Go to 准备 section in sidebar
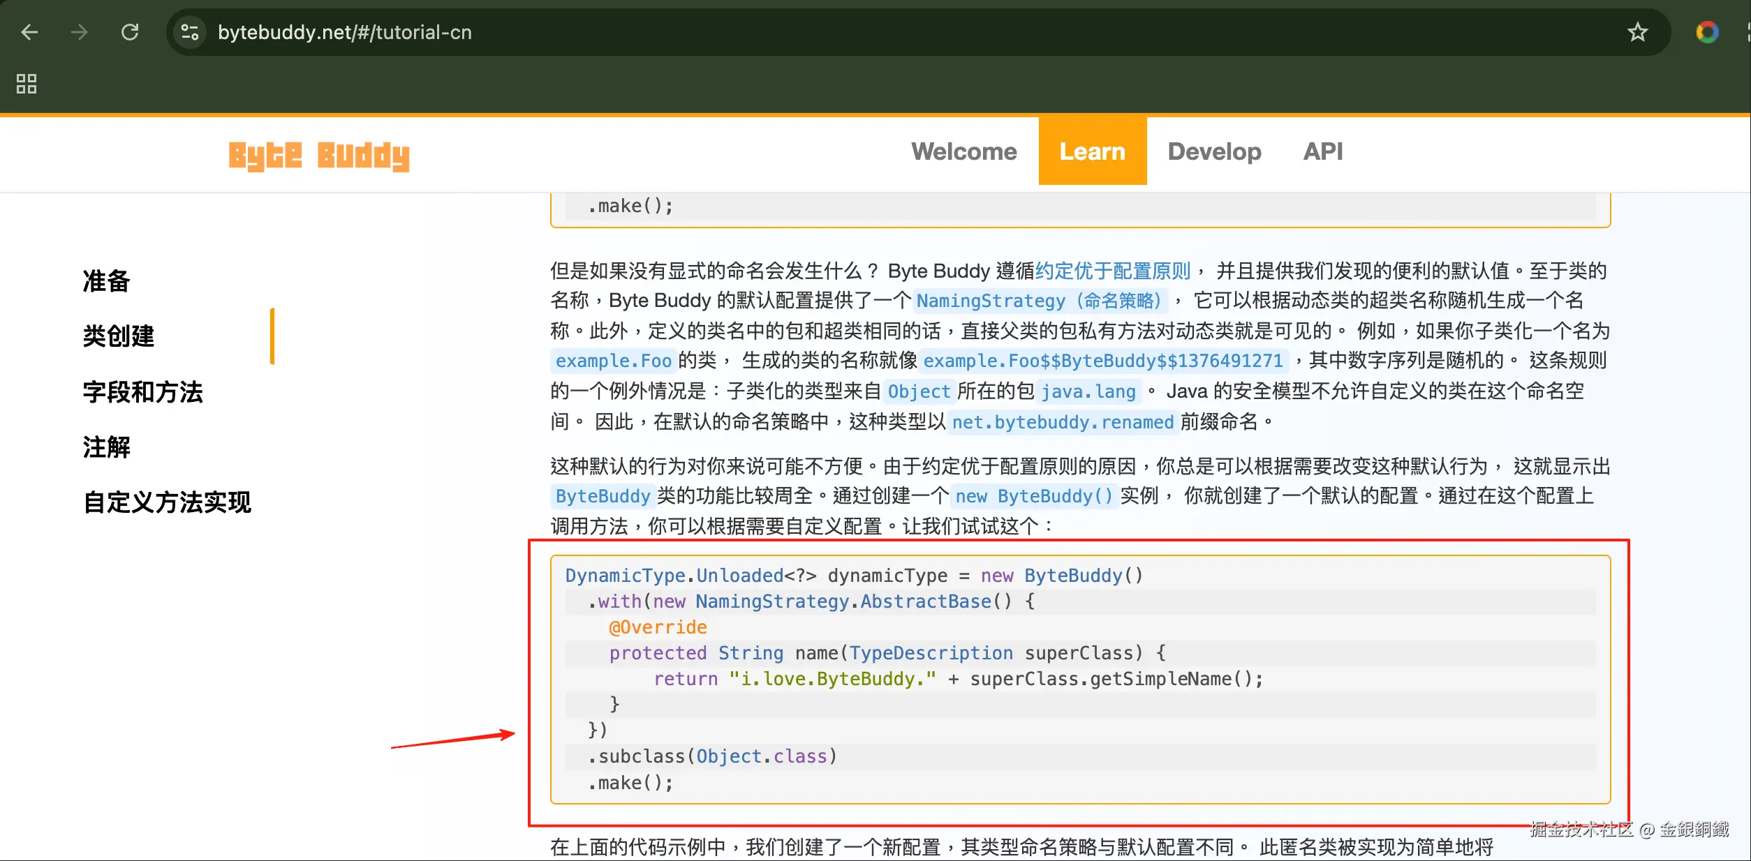This screenshot has height=861, width=1751. [107, 280]
